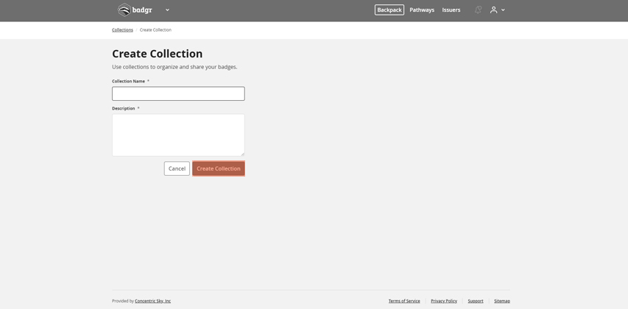Click the Description field label
Image resolution: width=628 pixels, height=309 pixels.
click(x=124, y=108)
